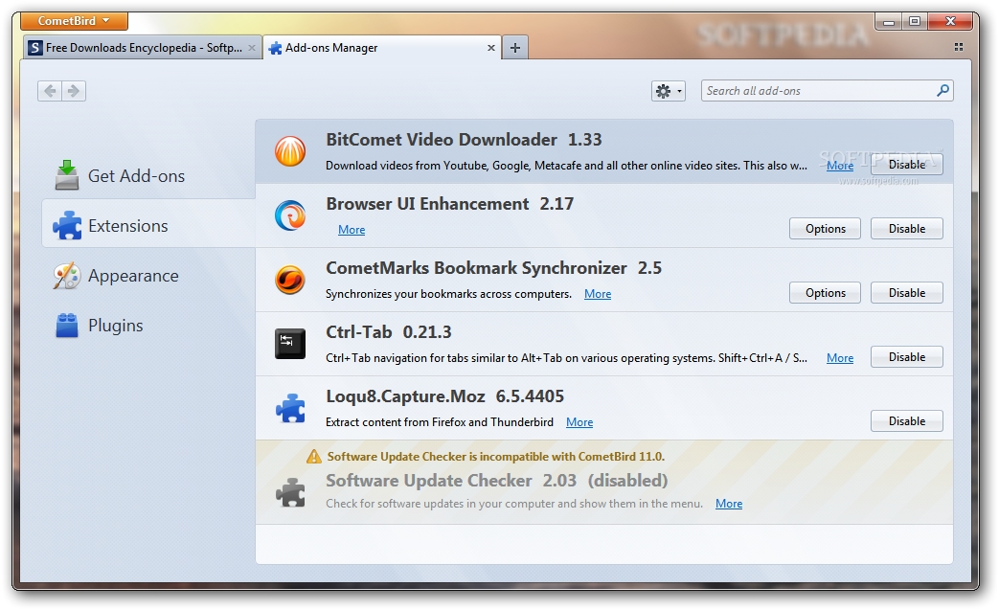Click the blue Extensions puzzle icon in sidebar
This screenshot has height=610, width=999.
[x=67, y=225]
